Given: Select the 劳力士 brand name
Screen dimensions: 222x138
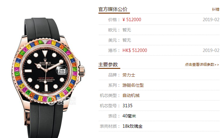Looking at the screenshot, I should (129, 75).
